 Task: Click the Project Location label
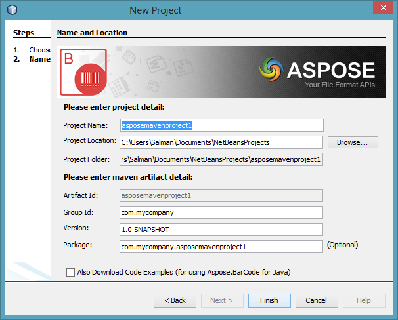90,140
